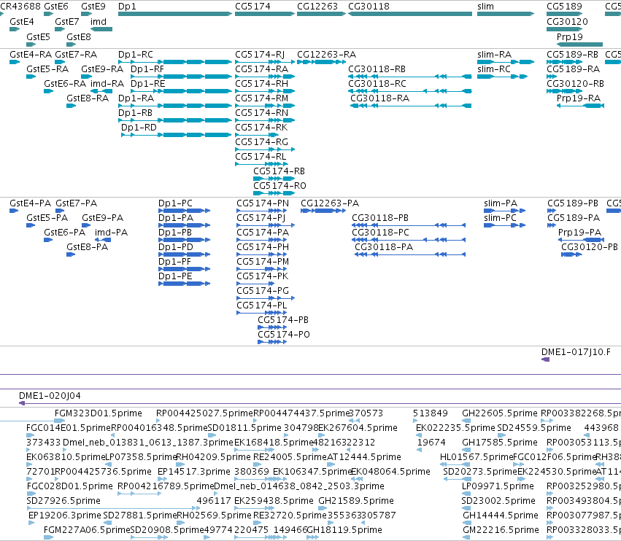Select transcript CG12263-RA
Image resolution: width=621 pixels, height=541 pixels.
tap(326, 55)
